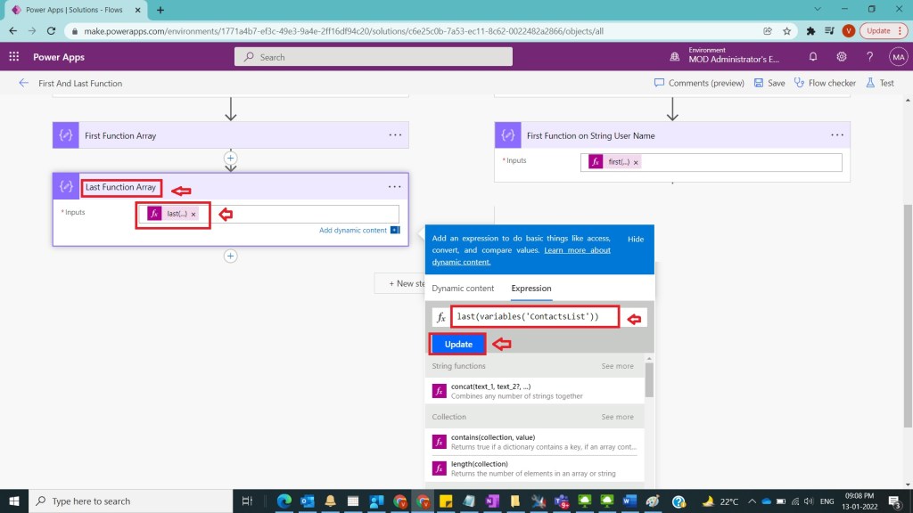Click the notifications bell icon

click(x=813, y=57)
